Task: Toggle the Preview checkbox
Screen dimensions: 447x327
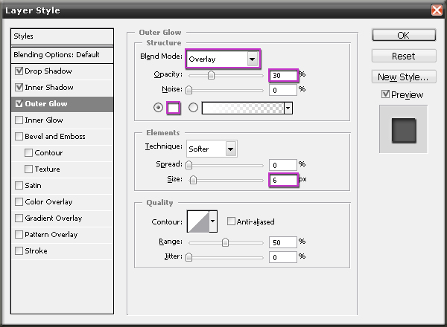Action: click(x=385, y=94)
